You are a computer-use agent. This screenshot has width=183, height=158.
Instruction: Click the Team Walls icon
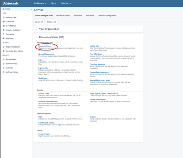(x=3, y=34)
